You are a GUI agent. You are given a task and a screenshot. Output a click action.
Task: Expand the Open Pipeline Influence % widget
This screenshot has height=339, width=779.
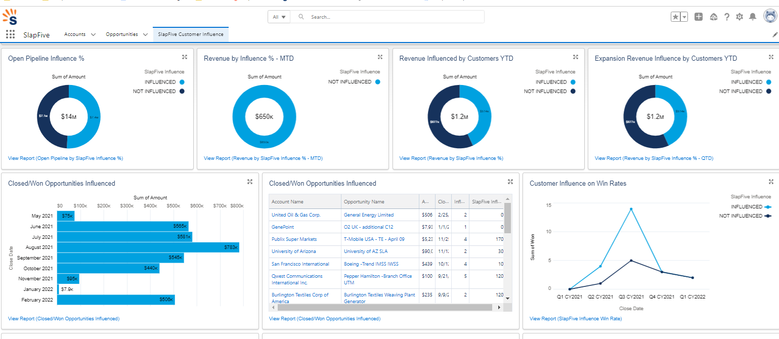(x=185, y=57)
